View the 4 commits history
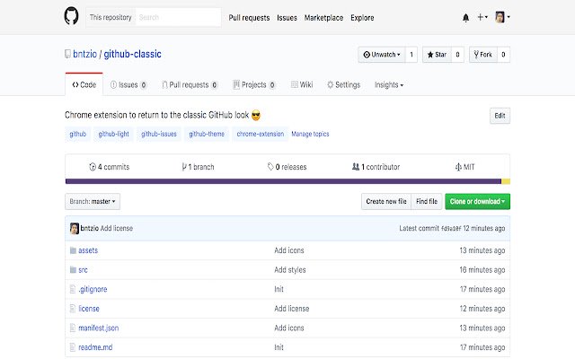The height and width of the screenshot is (359, 575). coord(110,167)
